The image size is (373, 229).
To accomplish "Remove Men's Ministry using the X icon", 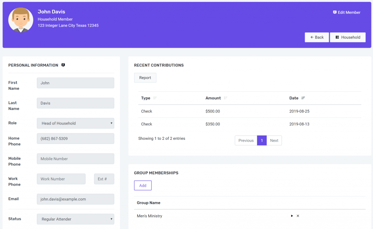I will pyautogui.click(x=298, y=216).
